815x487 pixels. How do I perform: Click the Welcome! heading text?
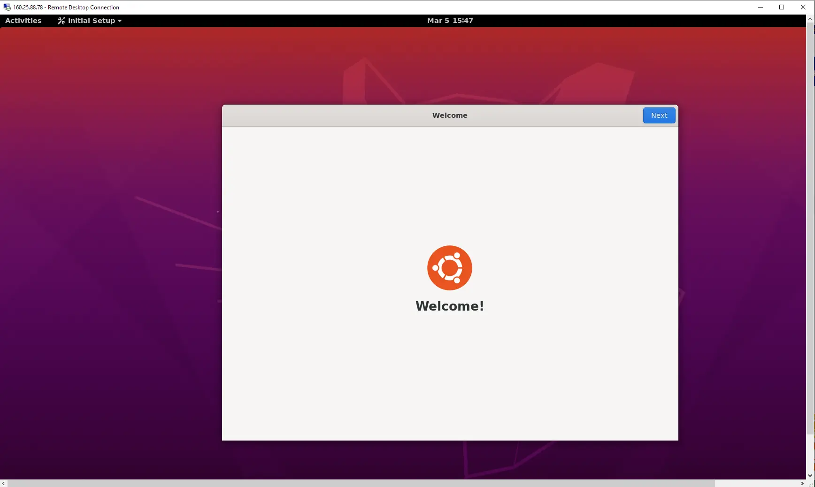point(449,306)
